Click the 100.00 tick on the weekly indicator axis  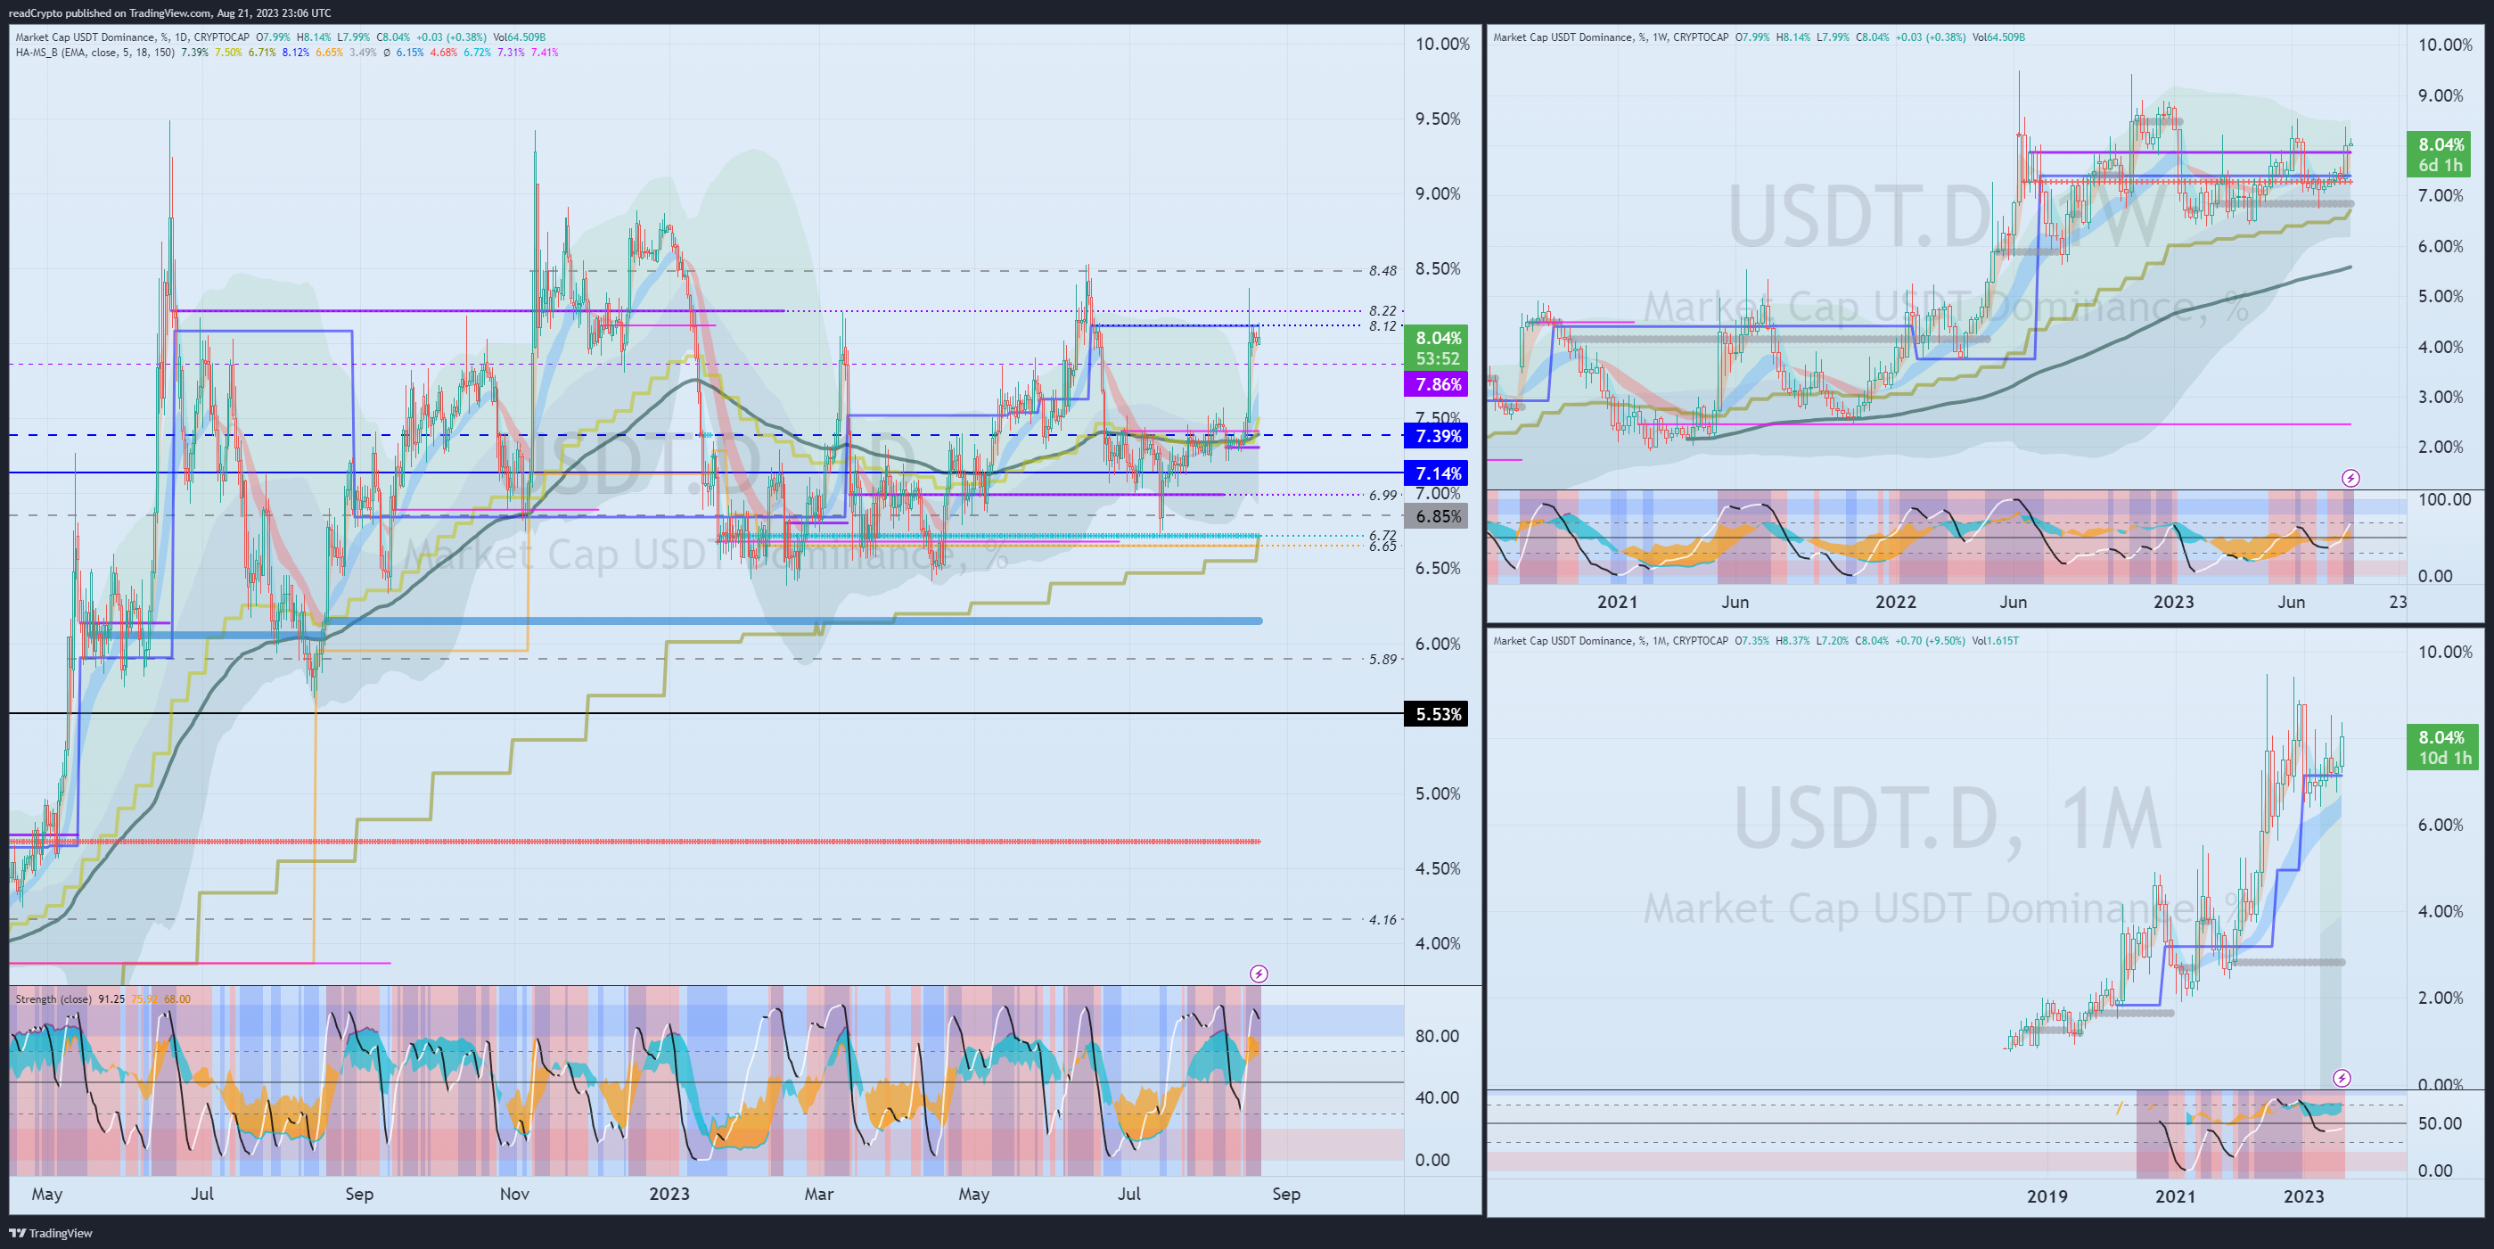(x=2445, y=499)
